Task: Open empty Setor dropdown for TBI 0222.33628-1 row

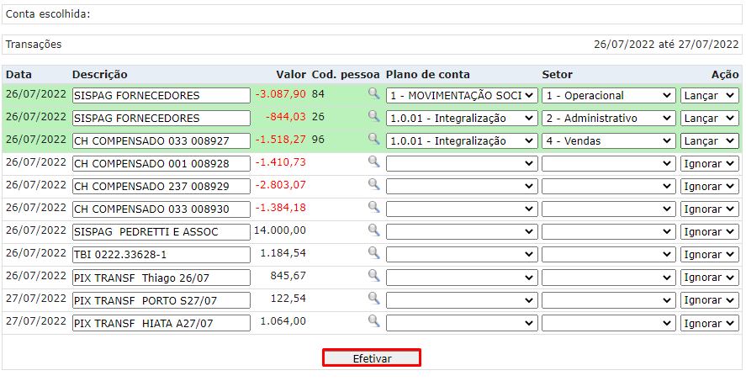Action: (609, 255)
